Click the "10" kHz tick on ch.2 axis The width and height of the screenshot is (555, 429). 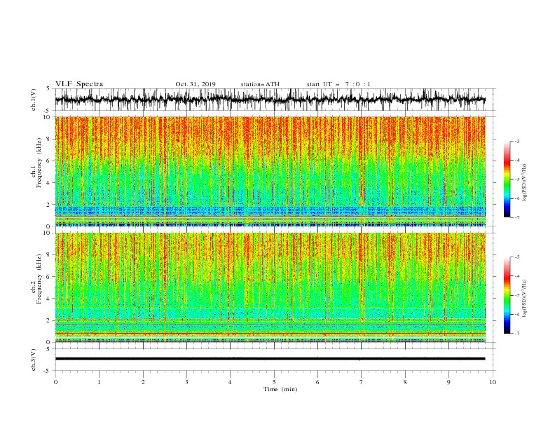point(48,233)
